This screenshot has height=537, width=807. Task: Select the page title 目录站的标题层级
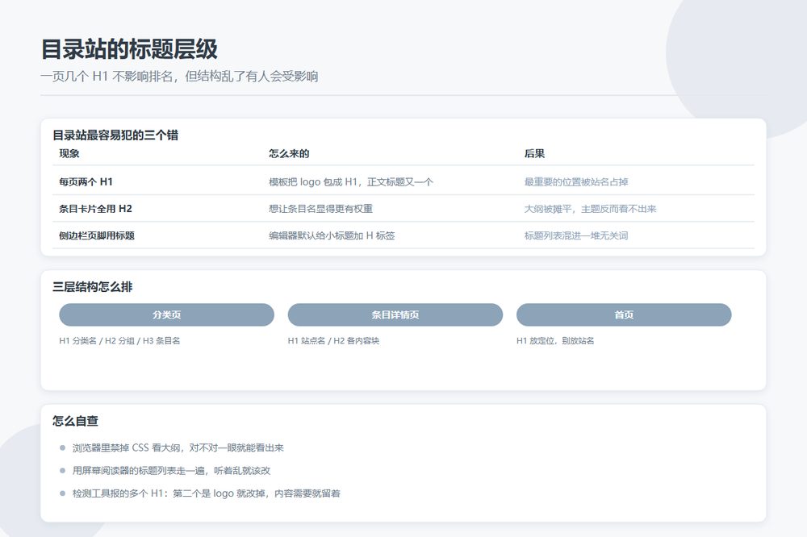(129, 49)
